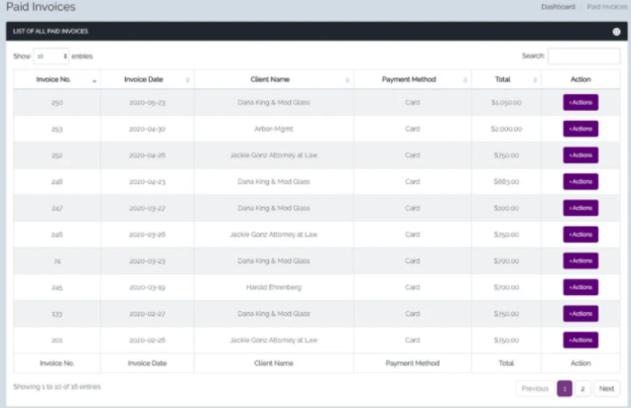Viewport: 631px width, 409px height.
Task: Click invoice number 250 cell
Action: tap(58, 102)
